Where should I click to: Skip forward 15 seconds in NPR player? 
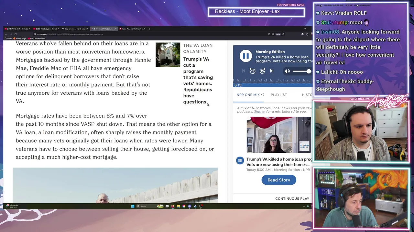coord(262,71)
